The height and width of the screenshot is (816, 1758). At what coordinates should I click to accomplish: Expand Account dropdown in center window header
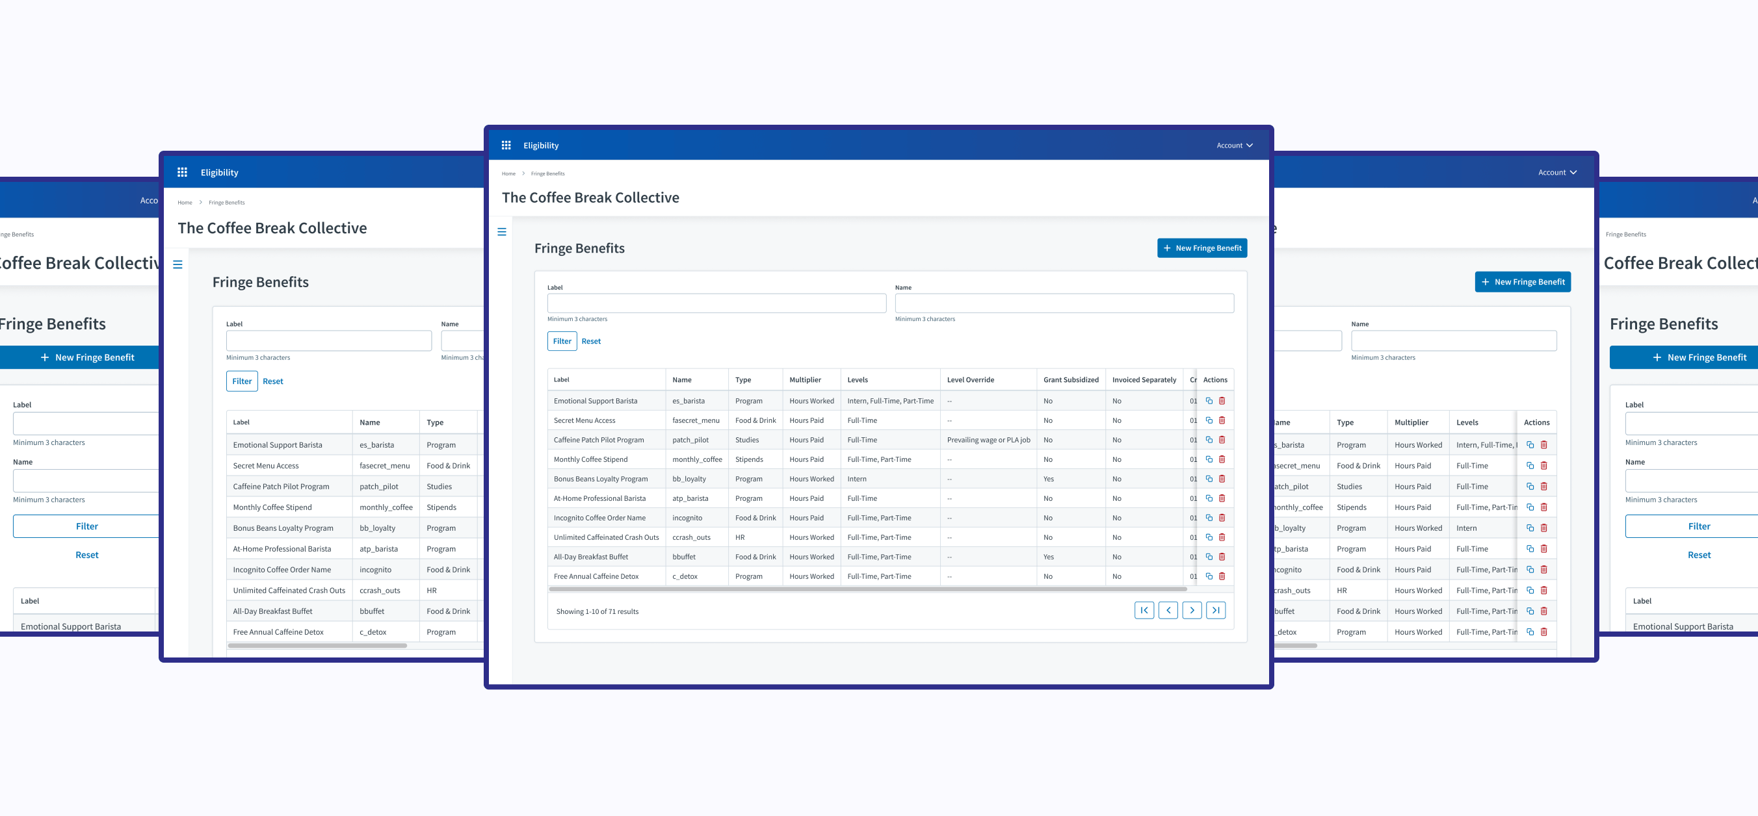(x=1234, y=145)
